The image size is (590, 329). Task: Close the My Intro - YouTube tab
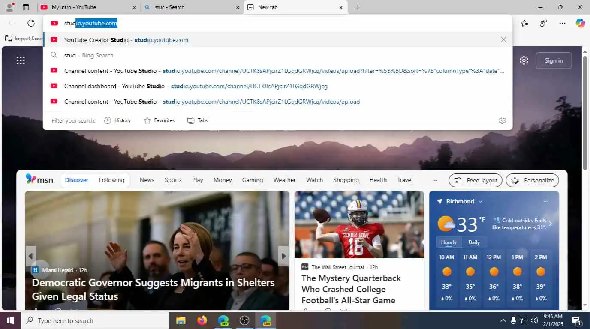pyautogui.click(x=134, y=7)
